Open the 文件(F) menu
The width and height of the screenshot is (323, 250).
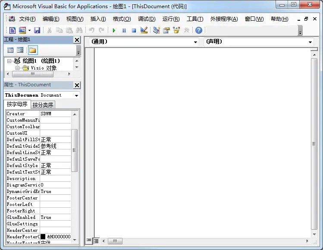[x=28, y=19]
